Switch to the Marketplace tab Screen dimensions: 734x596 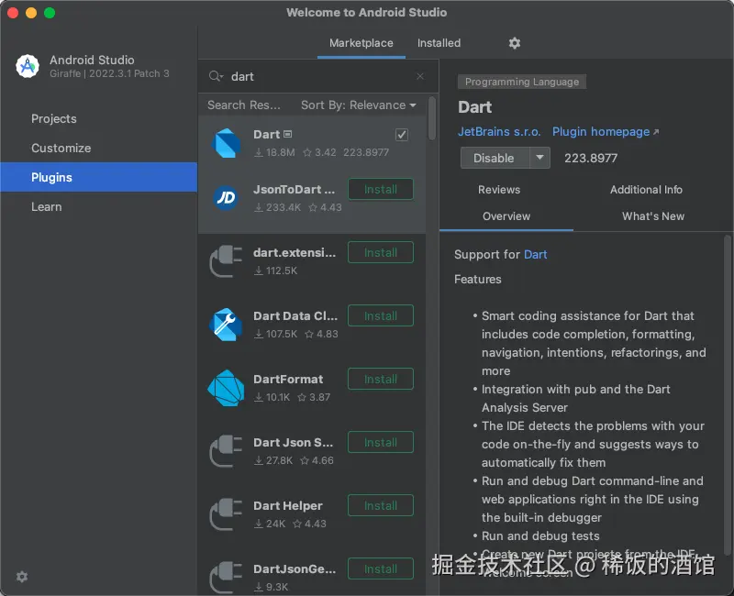click(361, 43)
